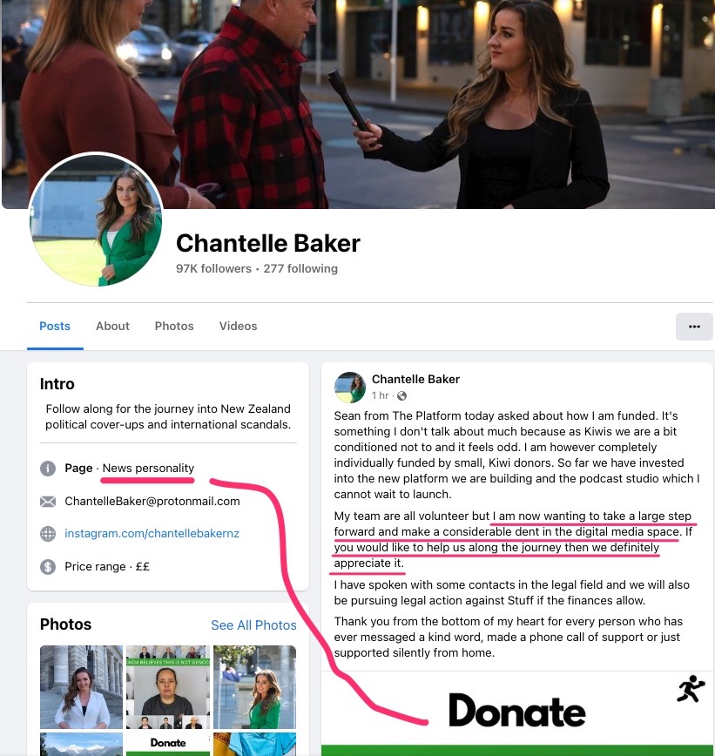Open the green dress photo thumbnail
This screenshot has width=715, height=756.
pos(254,687)
